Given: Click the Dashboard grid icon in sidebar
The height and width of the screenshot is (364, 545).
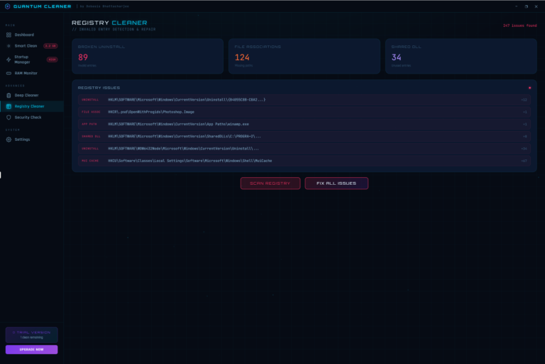Looking at the screenshot, I should click(9, 35).
